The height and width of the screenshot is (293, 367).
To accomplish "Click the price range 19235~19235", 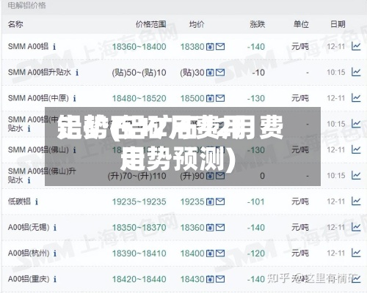I will click(x=139, y=202).
